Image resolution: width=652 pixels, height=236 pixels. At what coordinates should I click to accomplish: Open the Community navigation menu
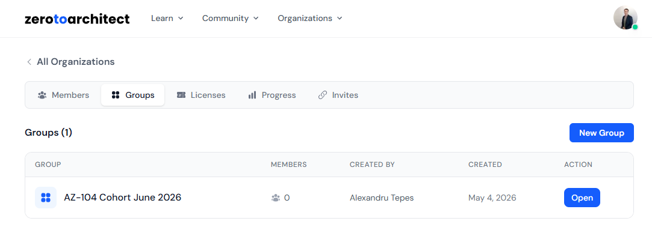click(231, 18)
